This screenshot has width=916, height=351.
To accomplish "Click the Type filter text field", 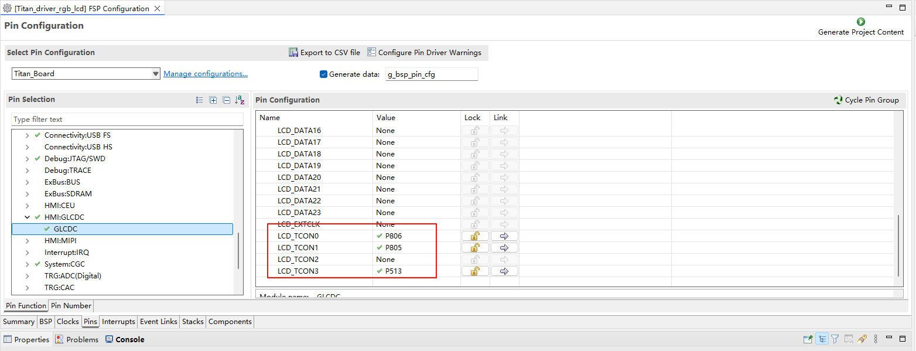I will click(127, 120).
